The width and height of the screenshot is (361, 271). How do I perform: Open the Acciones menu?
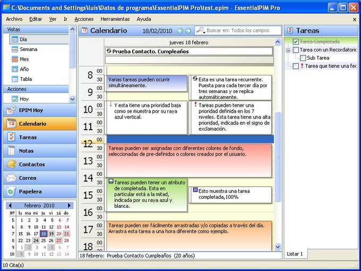coord(84,19)
